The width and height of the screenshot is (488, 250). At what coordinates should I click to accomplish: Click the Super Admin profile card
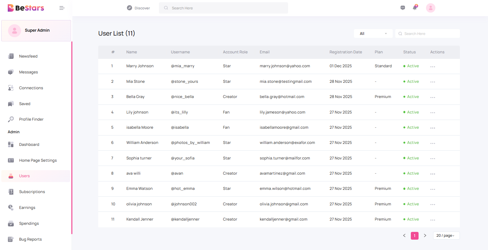coord(36,30)
